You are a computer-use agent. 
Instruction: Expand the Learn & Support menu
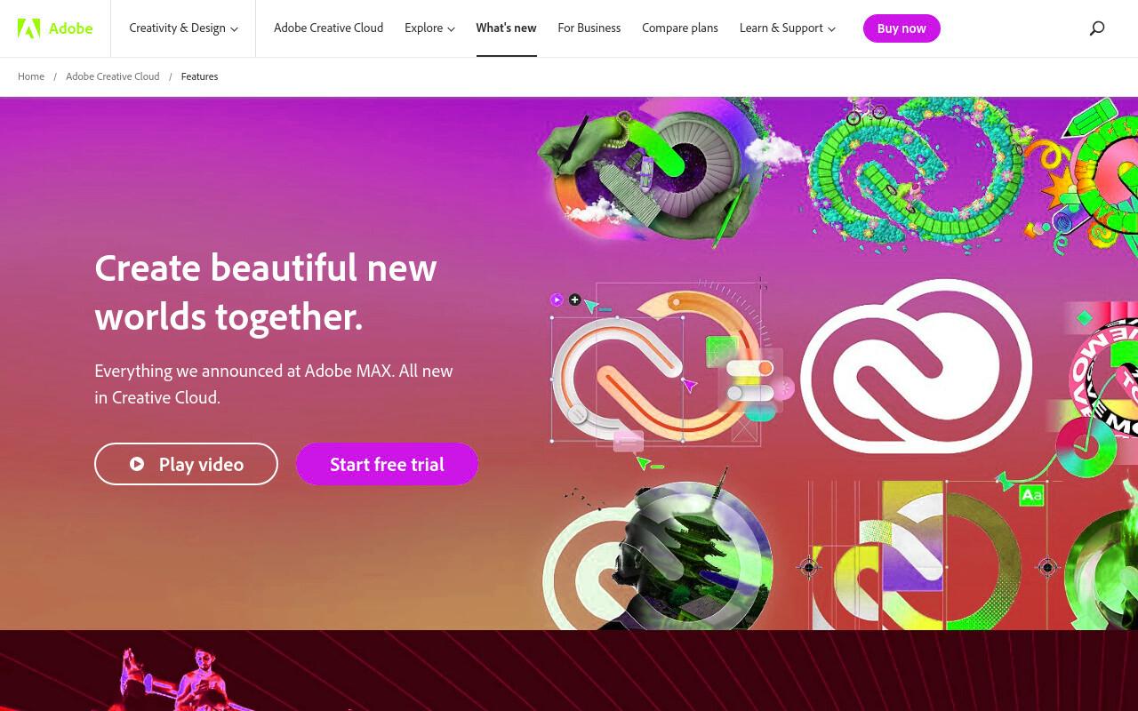787,28
